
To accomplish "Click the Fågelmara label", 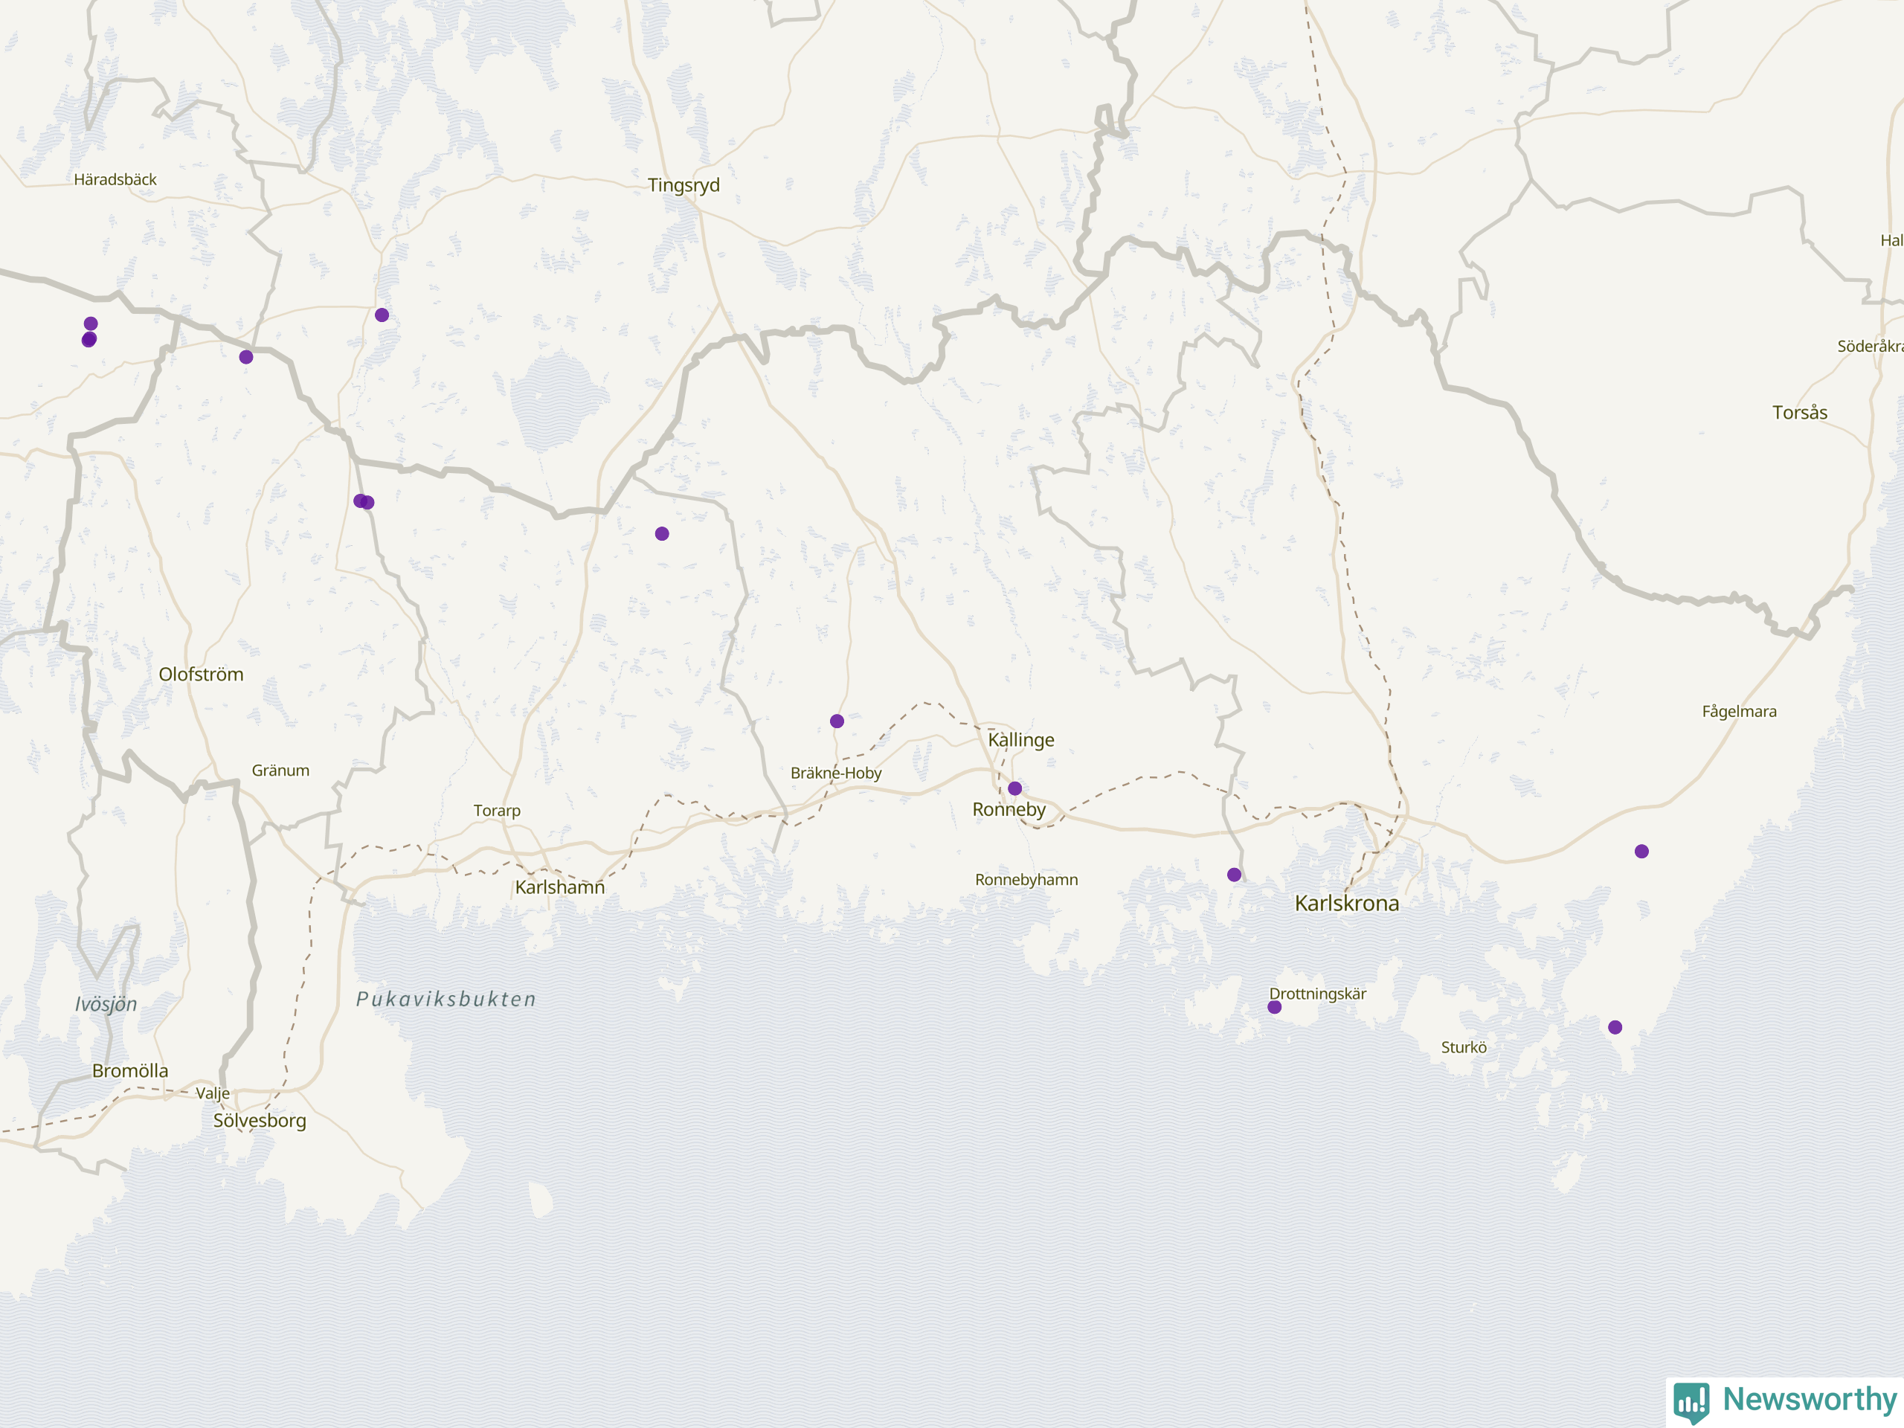I will point(1739,712).
